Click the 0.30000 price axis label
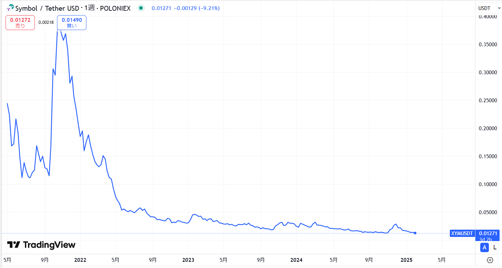Viewport: 502px width, 268px height. 487,72
